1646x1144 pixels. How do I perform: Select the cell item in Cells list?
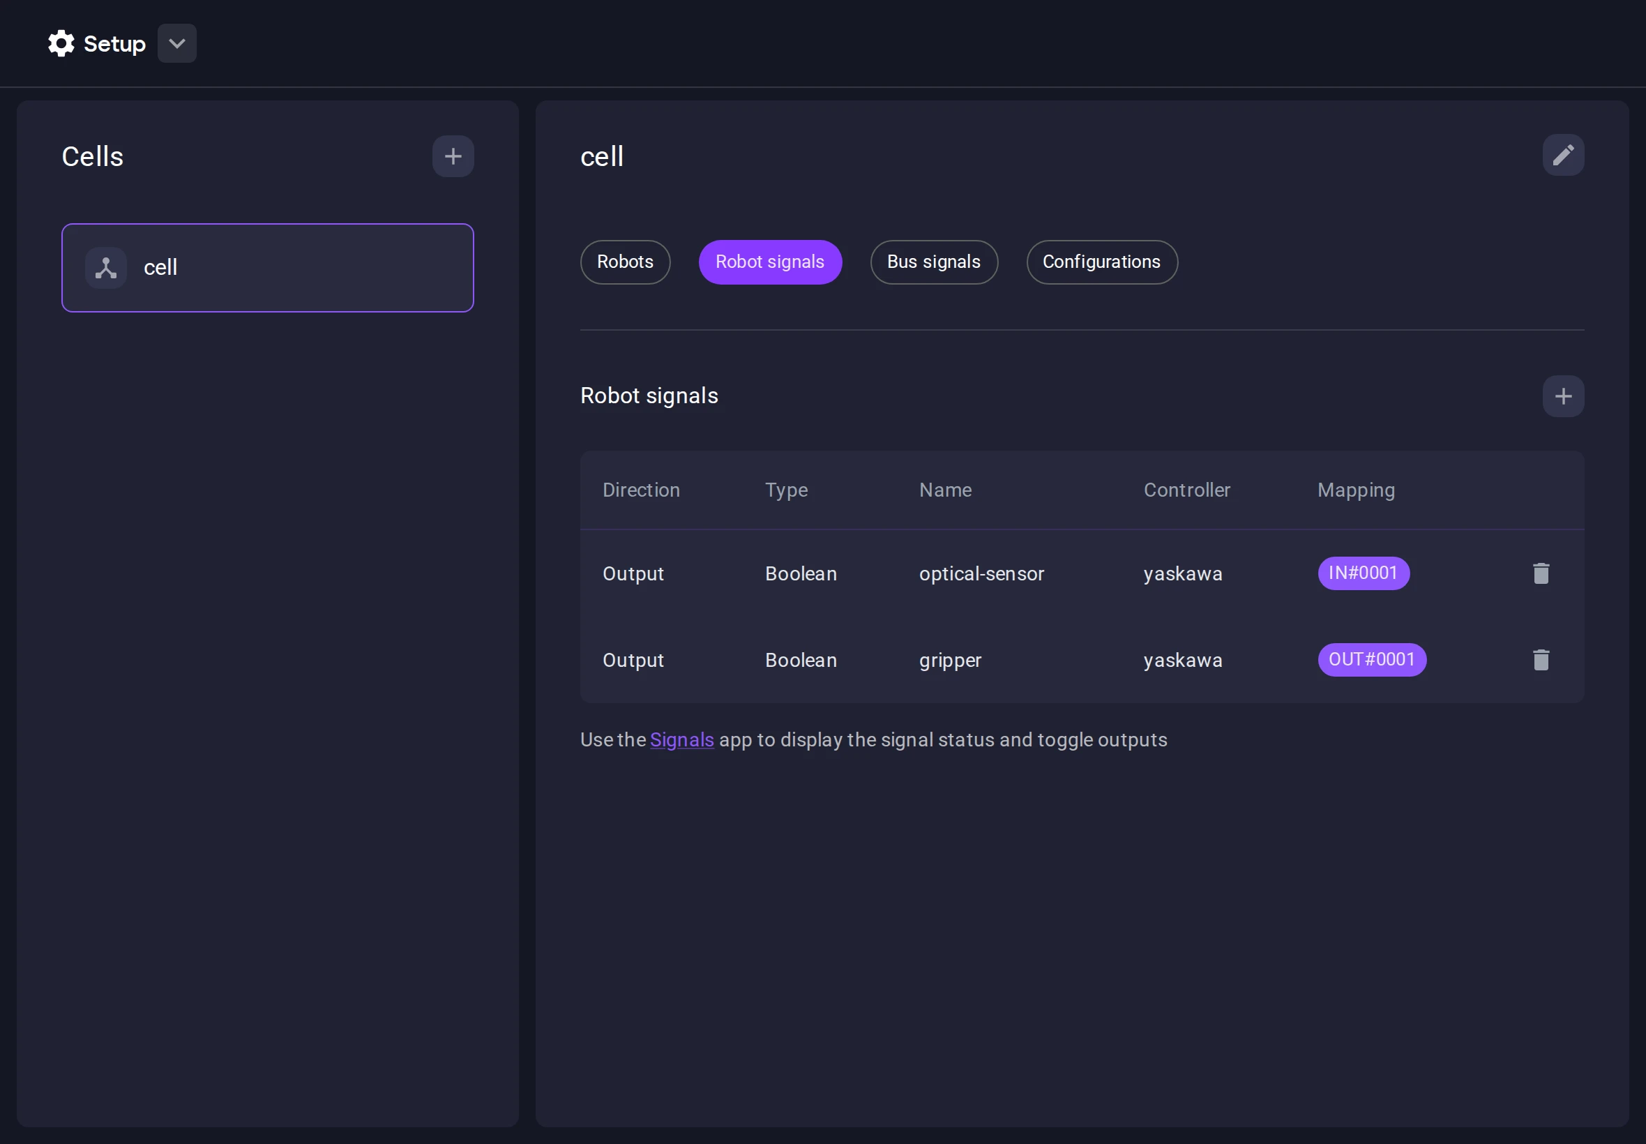tap(267, 268)
